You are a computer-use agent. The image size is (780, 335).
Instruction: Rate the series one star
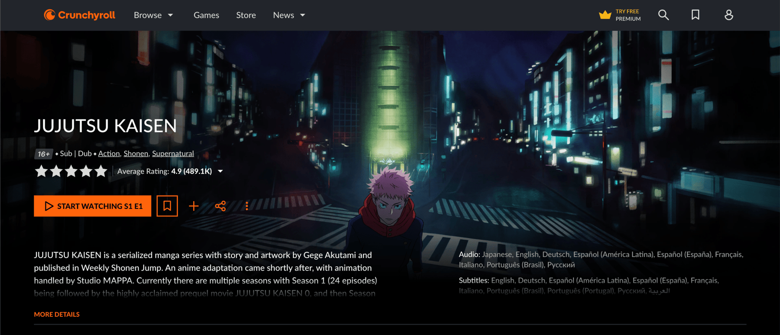(x=41, y=172)
